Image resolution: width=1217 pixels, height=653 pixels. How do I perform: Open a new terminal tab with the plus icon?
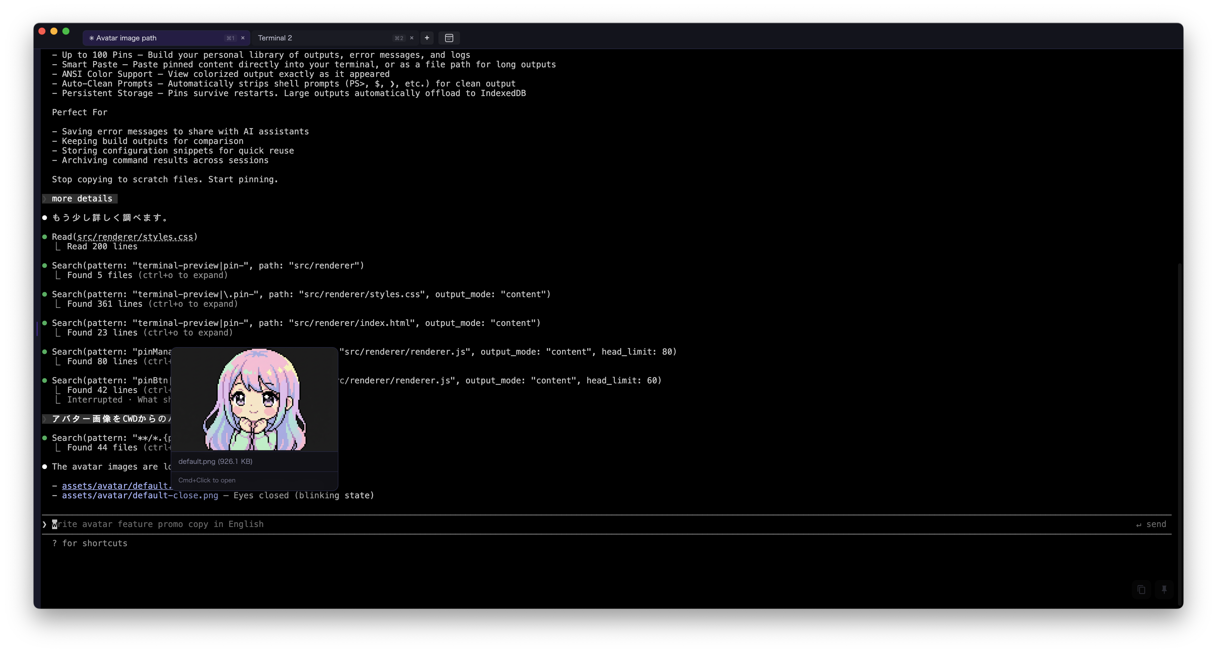(427, 38)
